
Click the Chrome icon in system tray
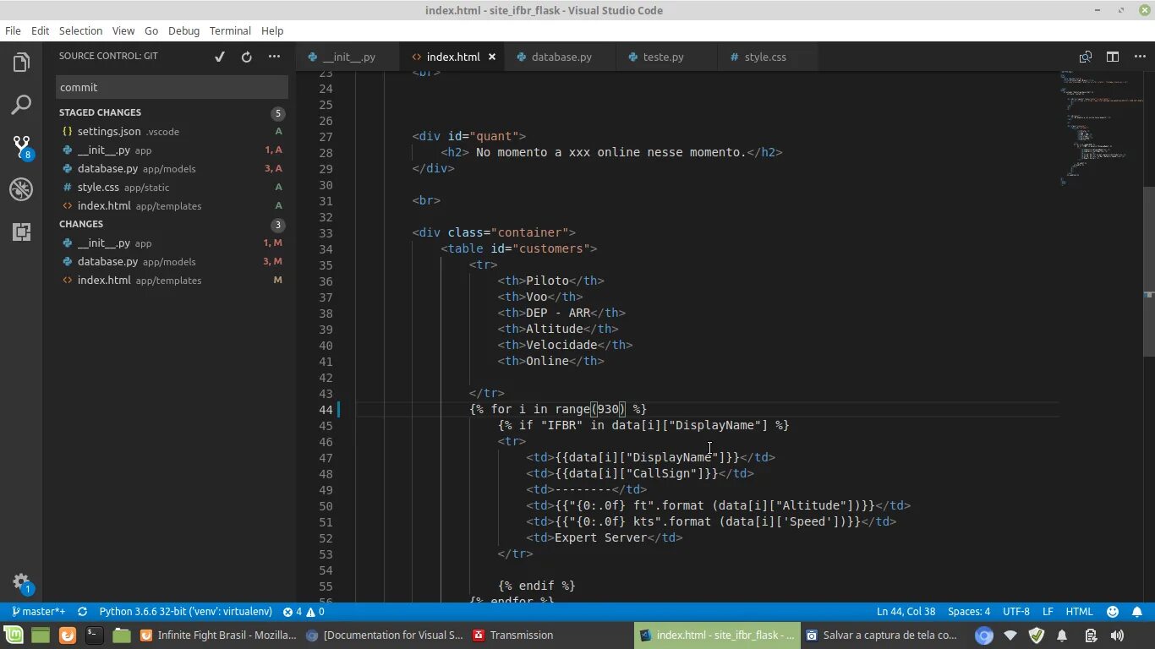click(983, 635)
